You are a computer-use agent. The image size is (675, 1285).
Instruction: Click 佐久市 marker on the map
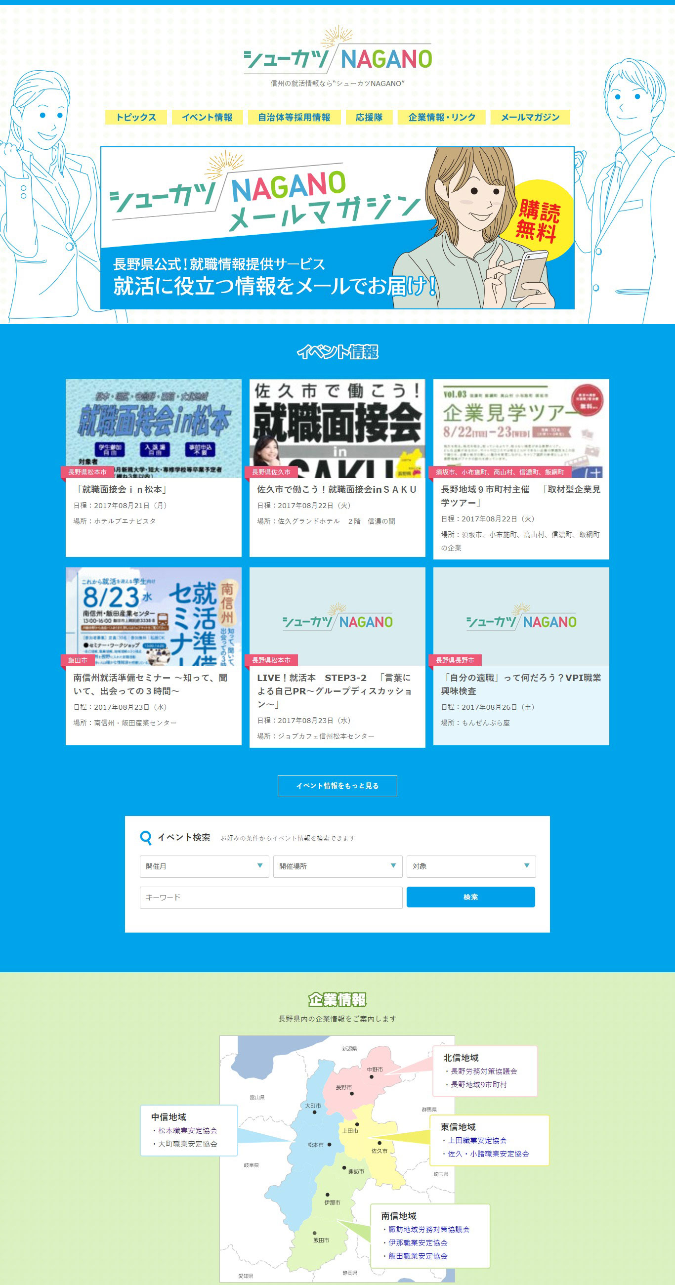(x=380, y=1143)
